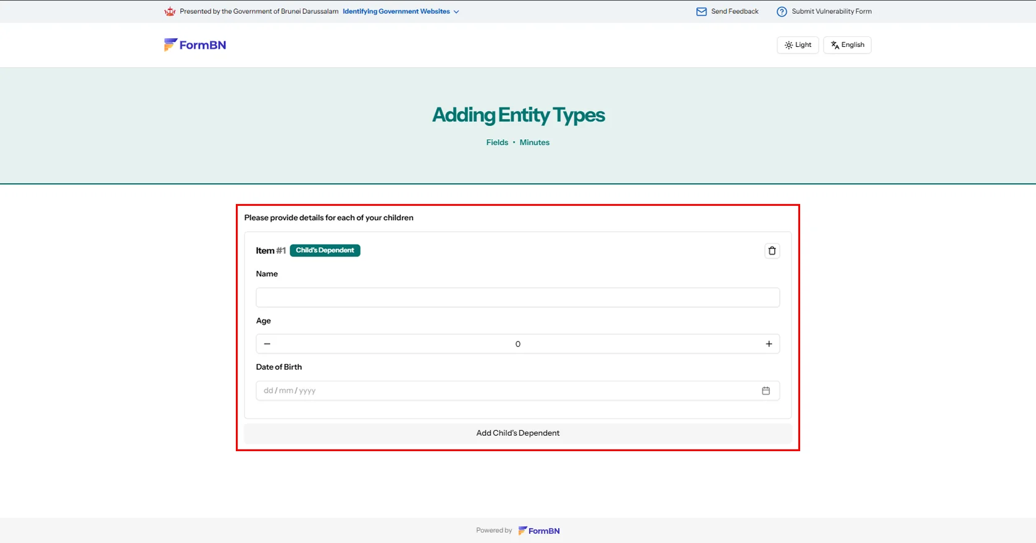Click into the Name text field

pyautogui.click(x=517, y=298)
